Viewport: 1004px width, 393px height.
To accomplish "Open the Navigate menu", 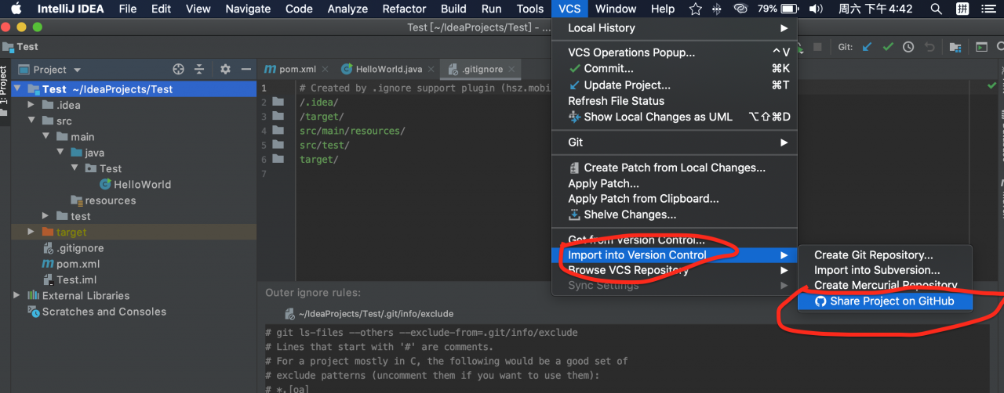I will pyautogui.click(x=248, y=9).
